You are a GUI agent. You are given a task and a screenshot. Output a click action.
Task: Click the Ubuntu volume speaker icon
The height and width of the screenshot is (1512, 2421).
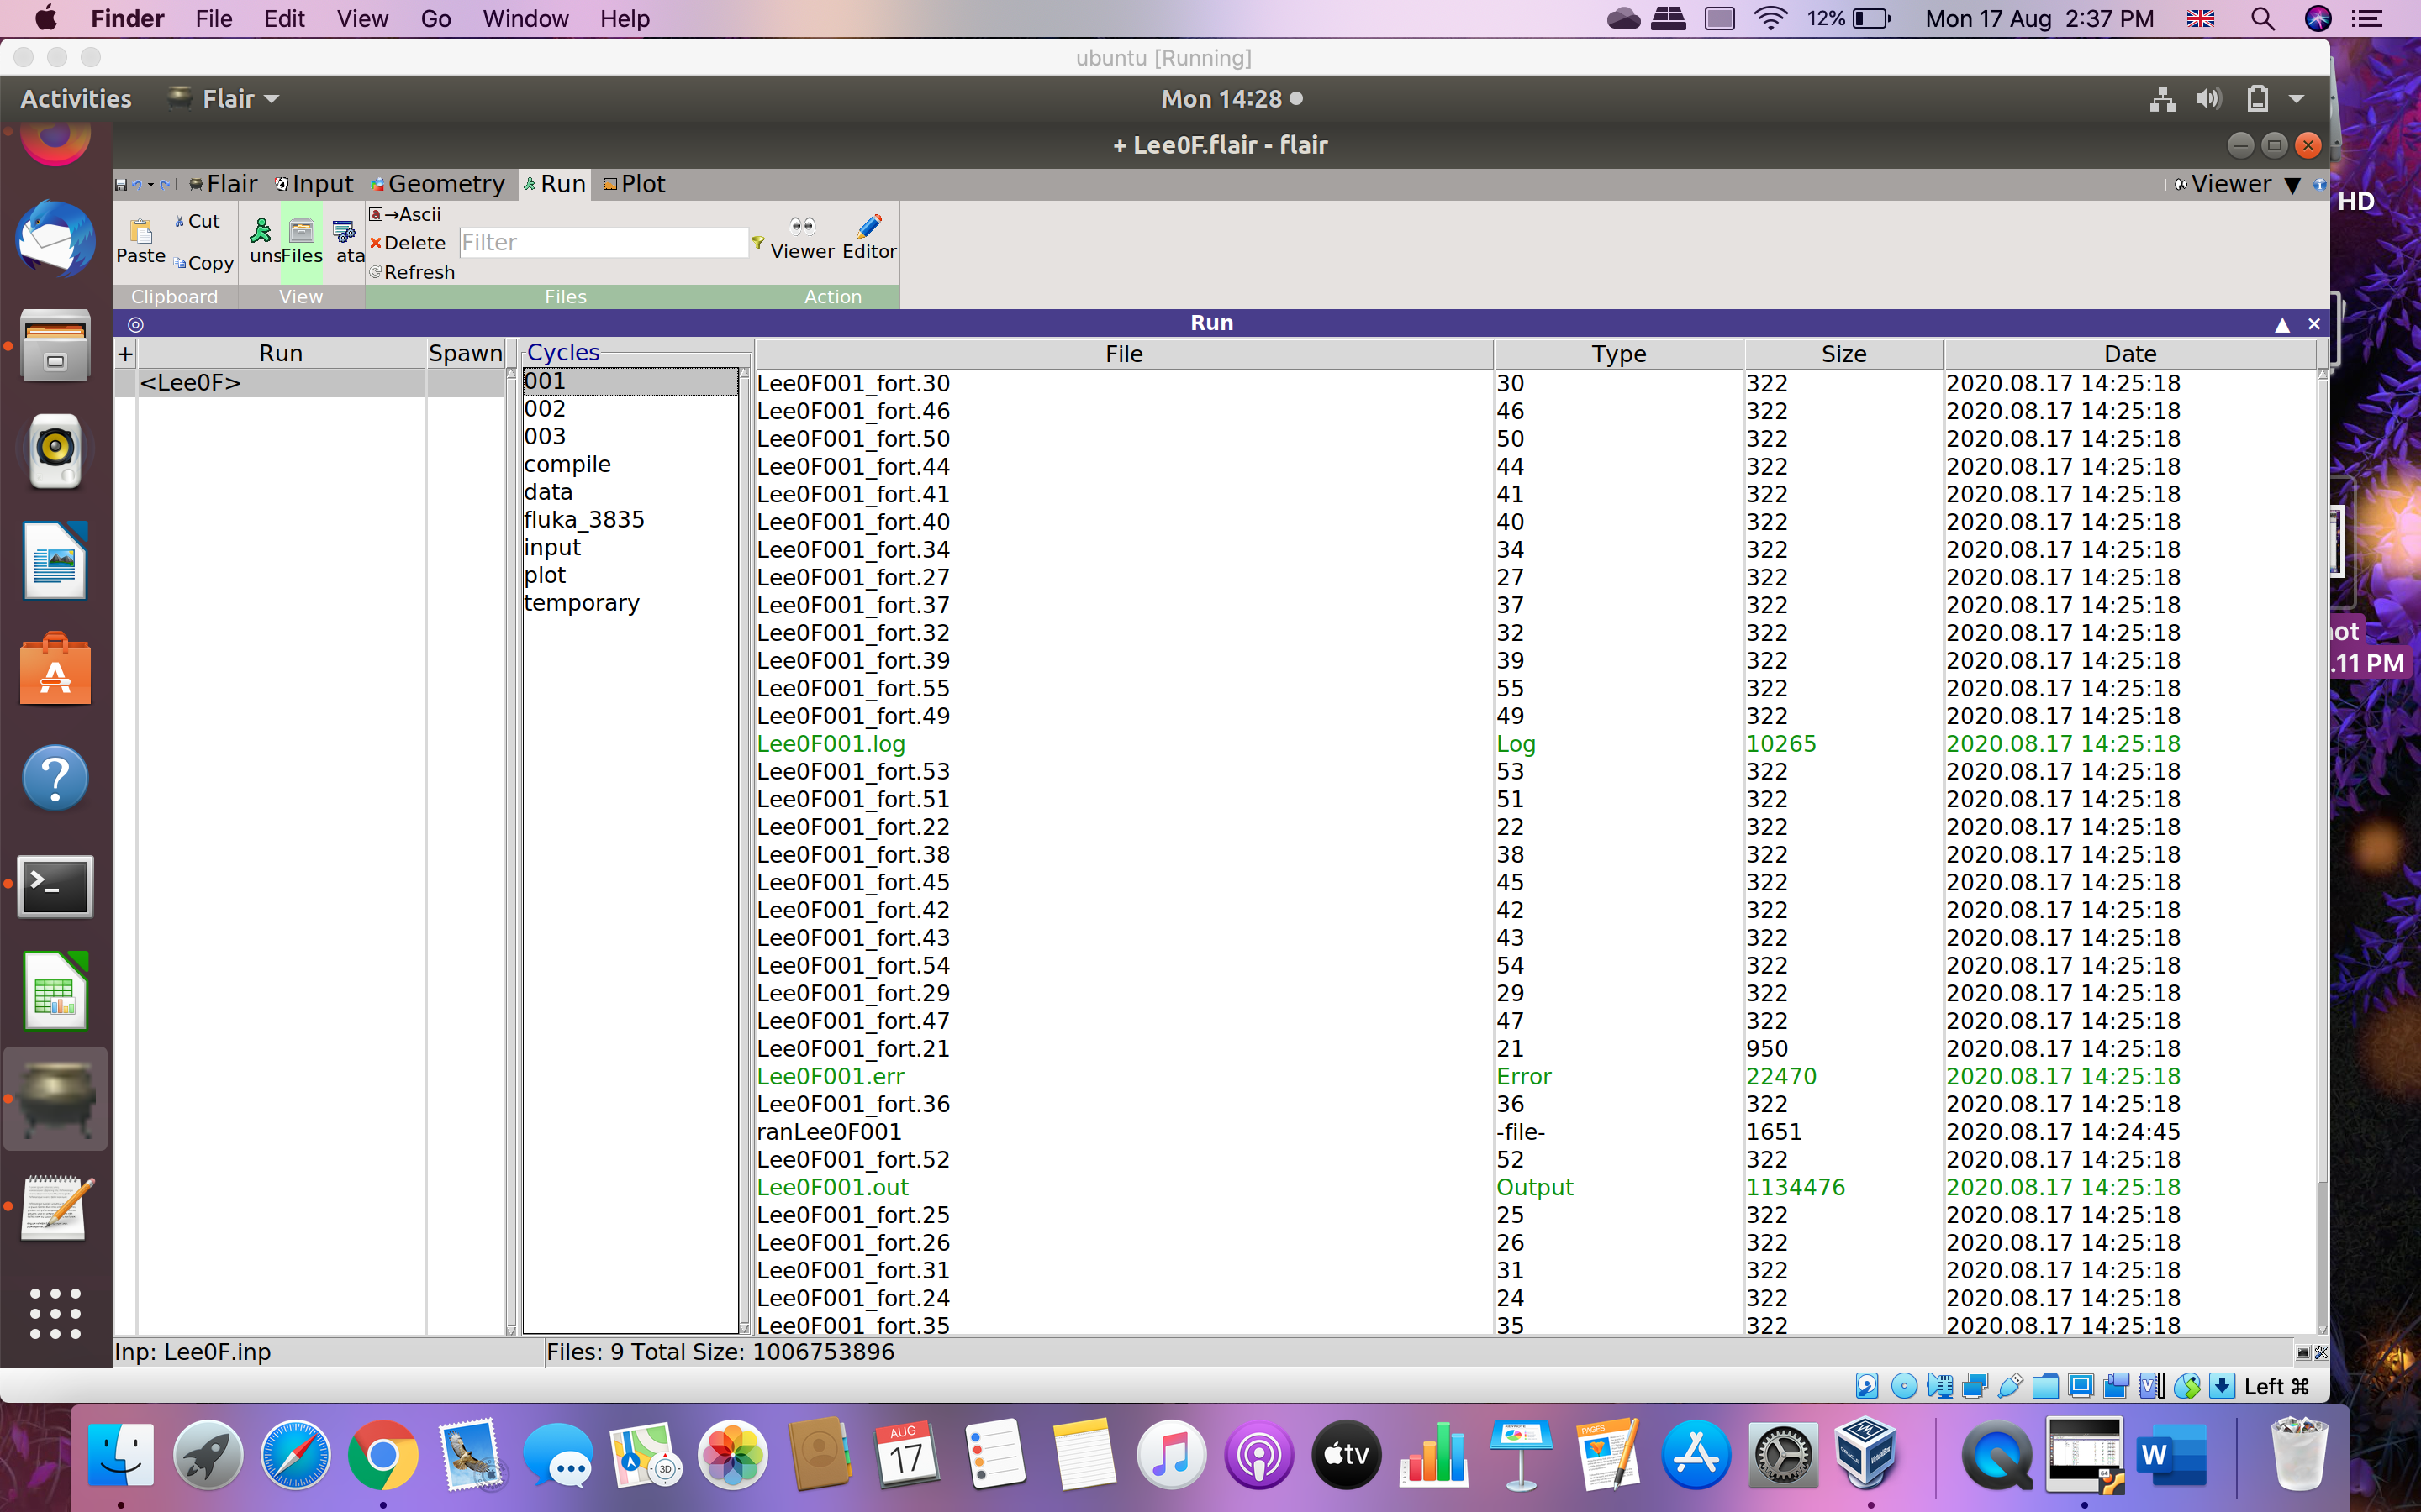coord(2209,99)
